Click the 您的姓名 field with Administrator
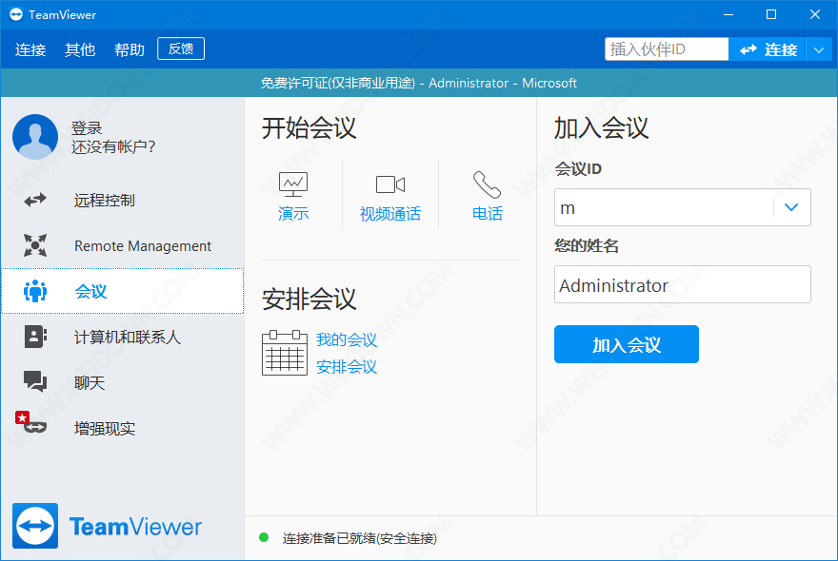This screenshot has height=561, width=838. [683, 284]
